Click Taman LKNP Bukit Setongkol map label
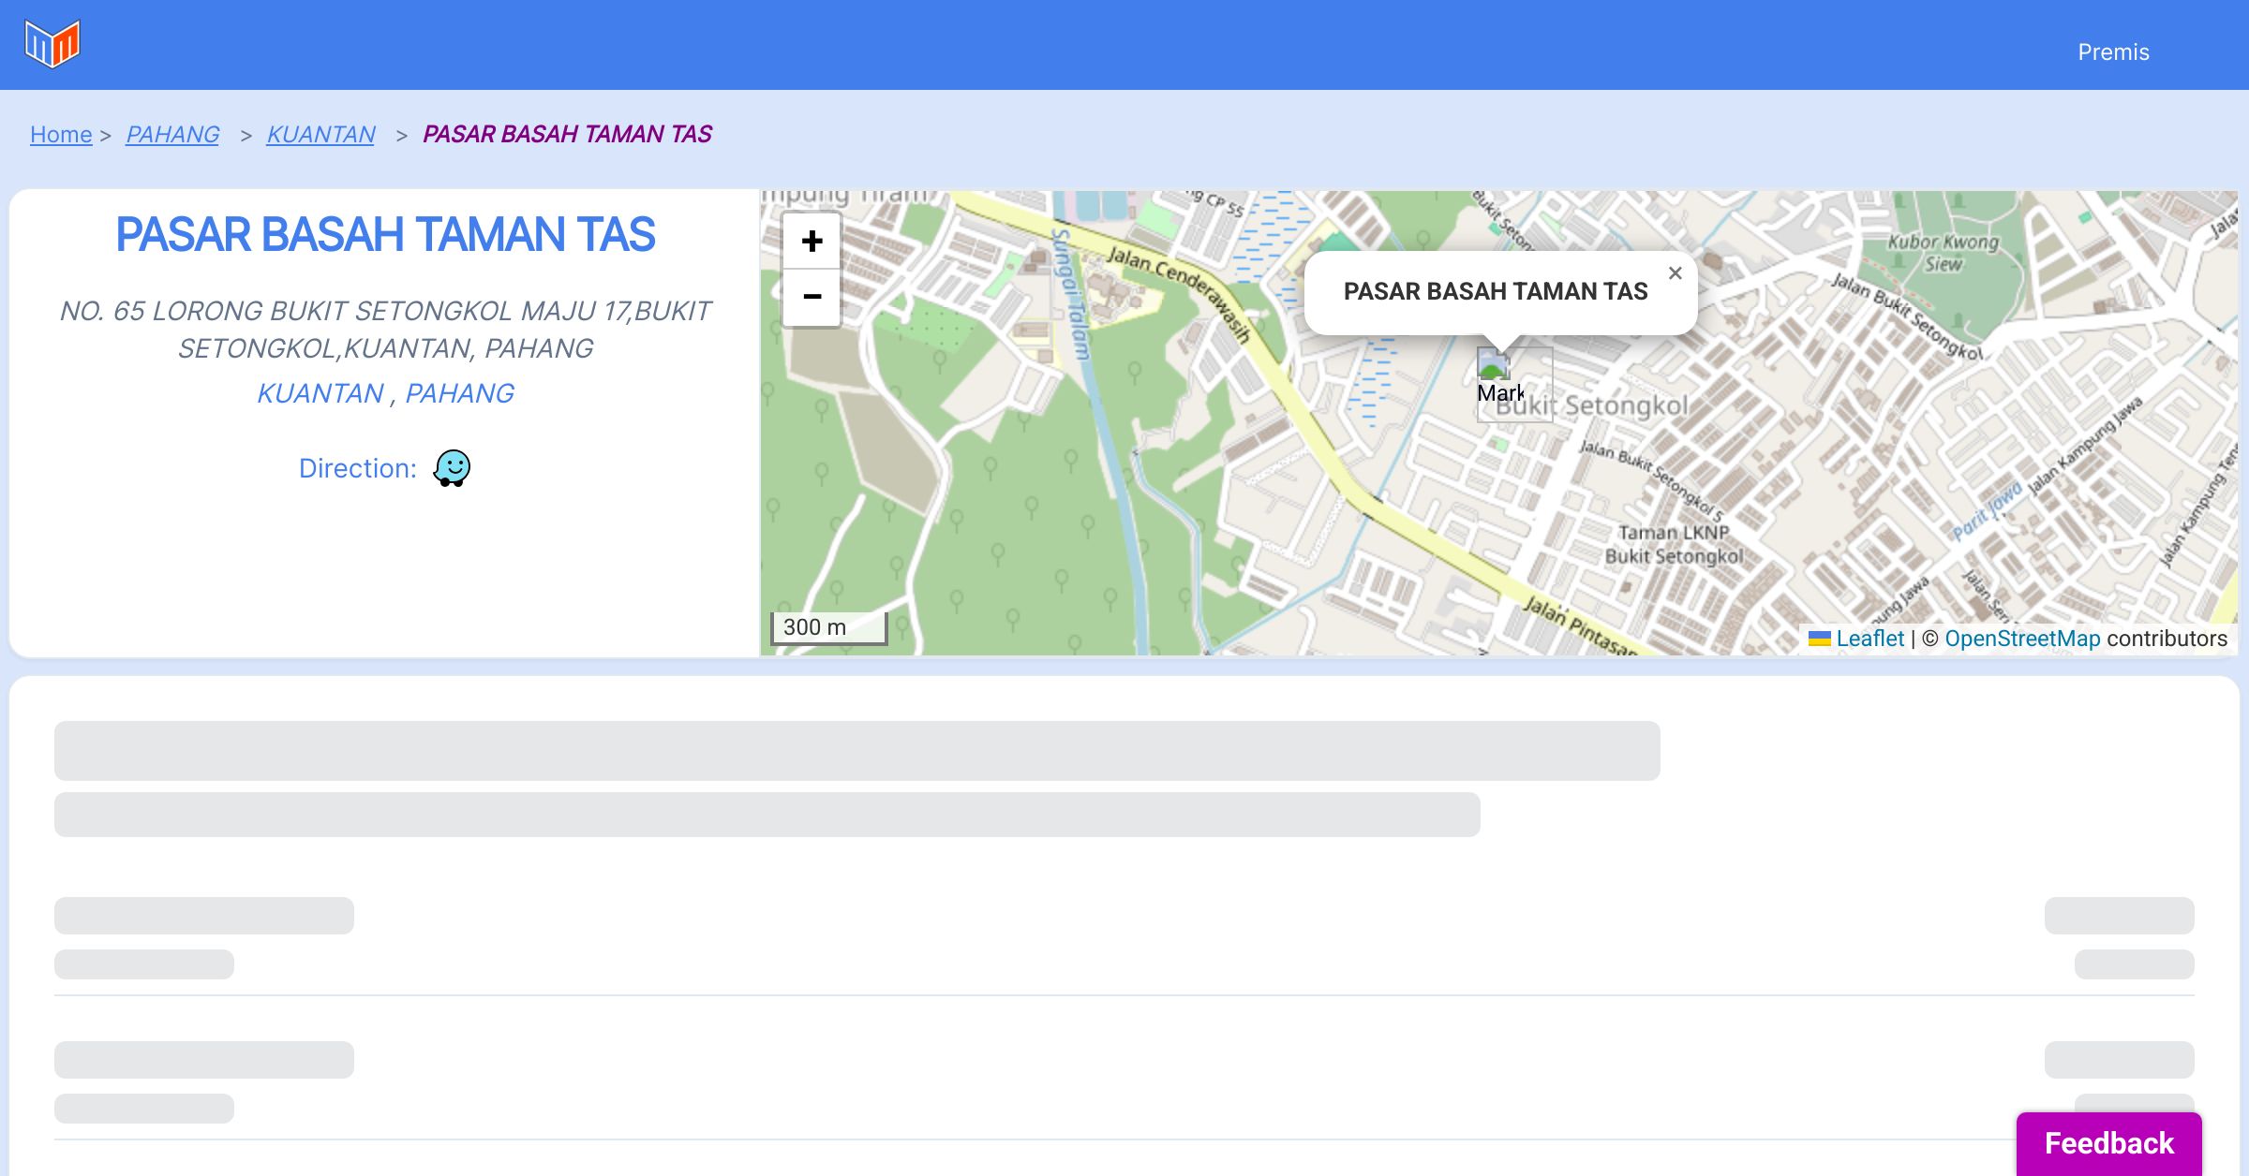 pos(1674,545)
